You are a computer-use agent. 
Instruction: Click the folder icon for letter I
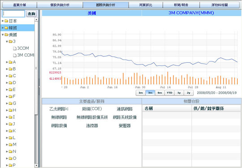10,117
